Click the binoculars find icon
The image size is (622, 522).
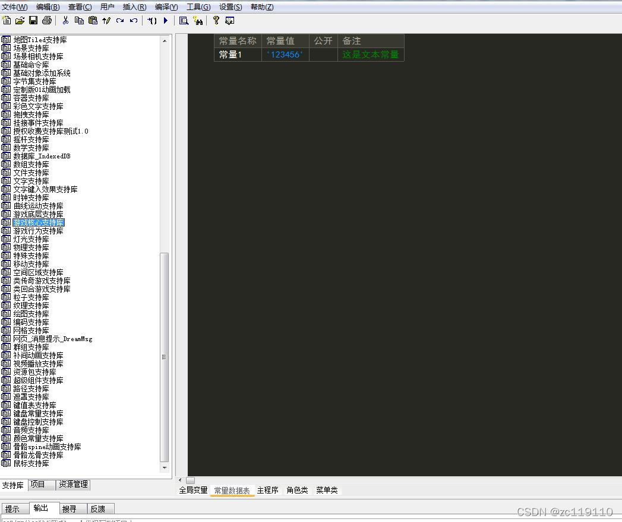click(x=198, y=21)
